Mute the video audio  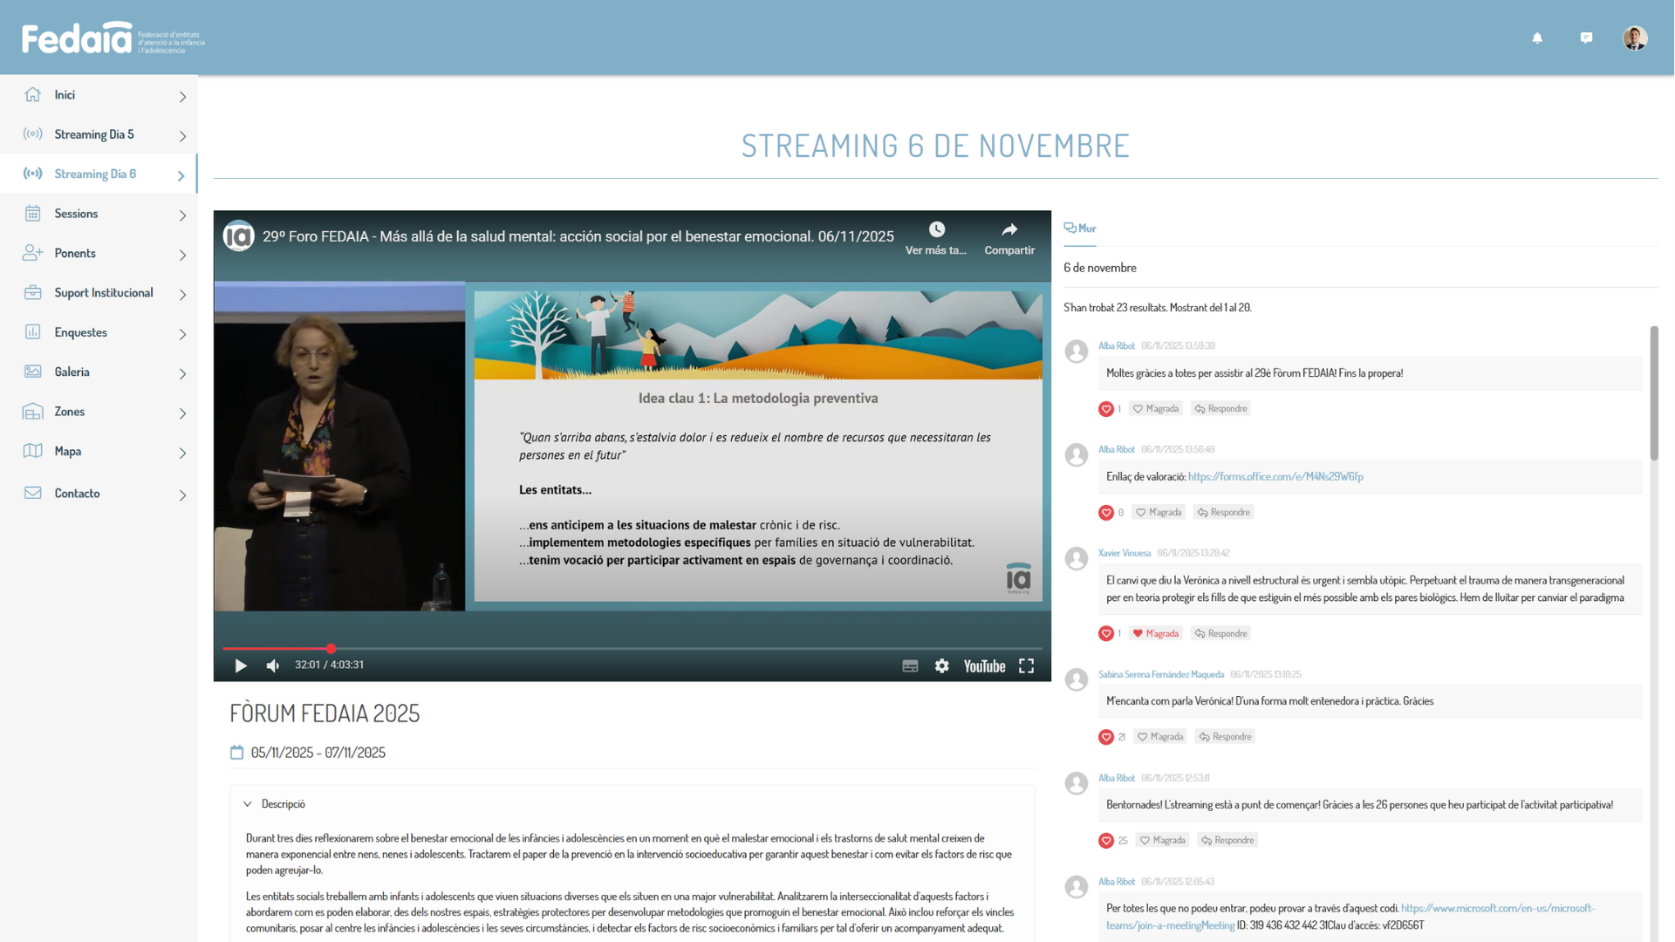272,666
